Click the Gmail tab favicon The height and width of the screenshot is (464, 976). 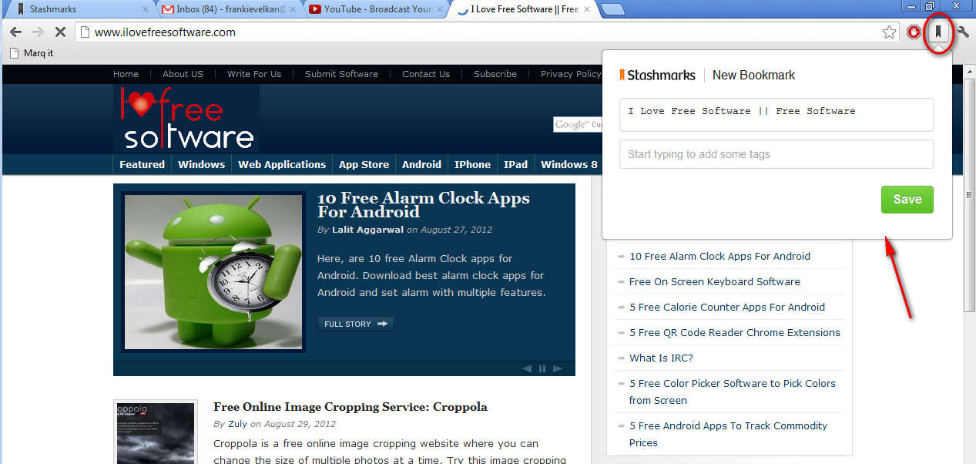tap(167, 9)
